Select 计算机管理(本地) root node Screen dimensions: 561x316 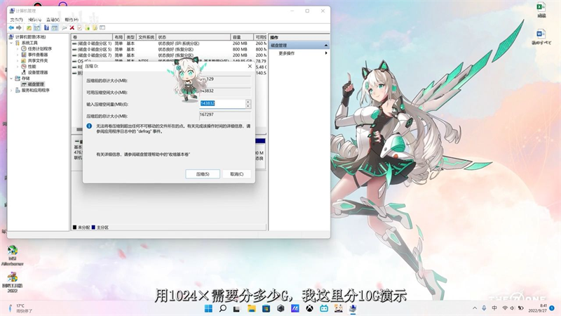pyautogui.click(x=30, y=37)
